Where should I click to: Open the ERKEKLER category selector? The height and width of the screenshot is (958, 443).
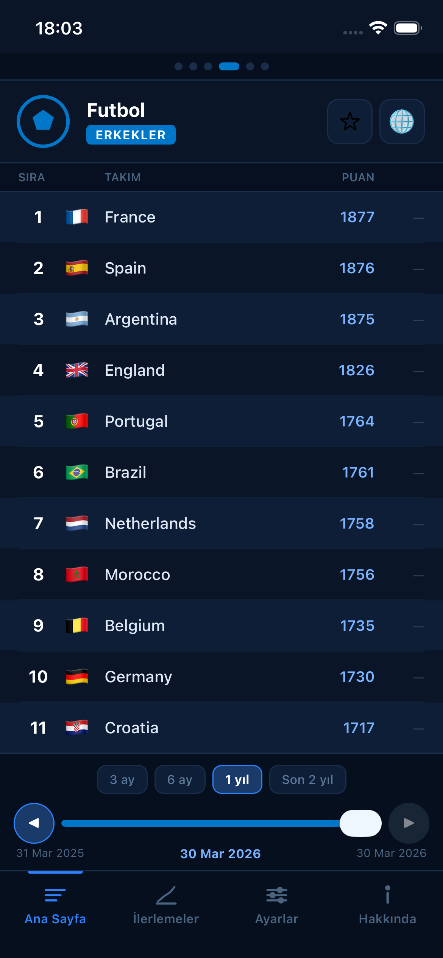[x=131, y=134]
